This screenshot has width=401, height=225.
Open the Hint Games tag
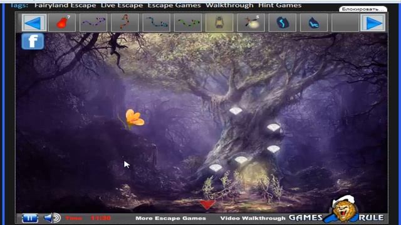[x=280, y=6]
